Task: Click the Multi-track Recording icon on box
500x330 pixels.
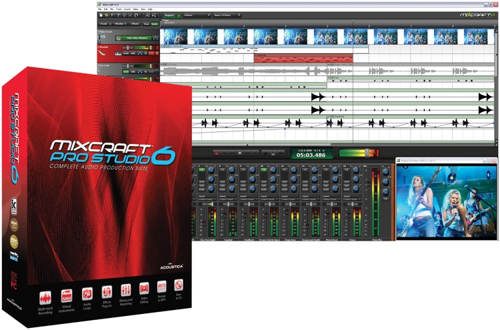Action: 45,295
